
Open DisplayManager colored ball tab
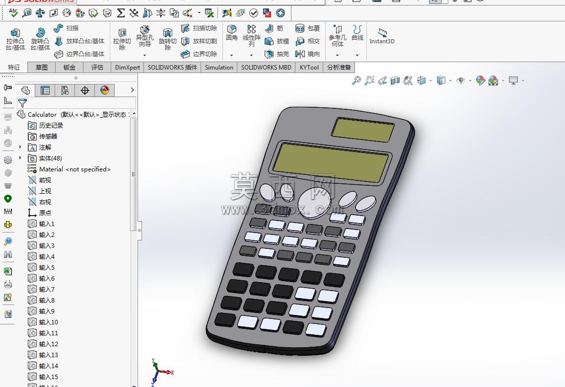click(x=104, y=90)
